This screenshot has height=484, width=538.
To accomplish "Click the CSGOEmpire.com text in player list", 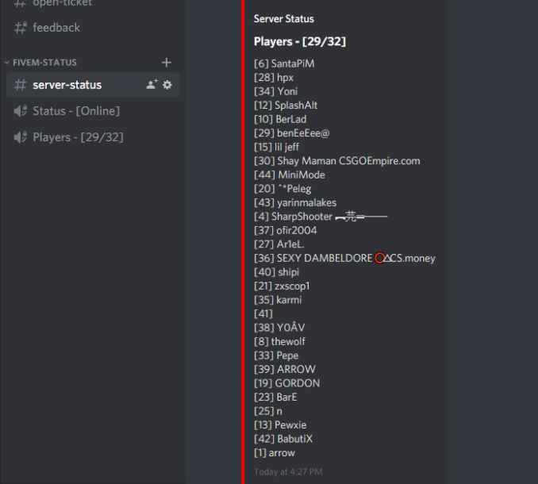I will tap(379, 161).
